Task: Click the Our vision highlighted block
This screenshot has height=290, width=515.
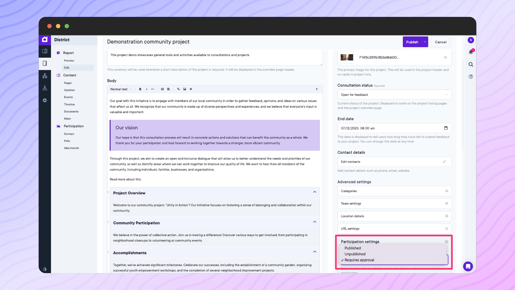Action: pyautogui.click(x=215, y=135)
